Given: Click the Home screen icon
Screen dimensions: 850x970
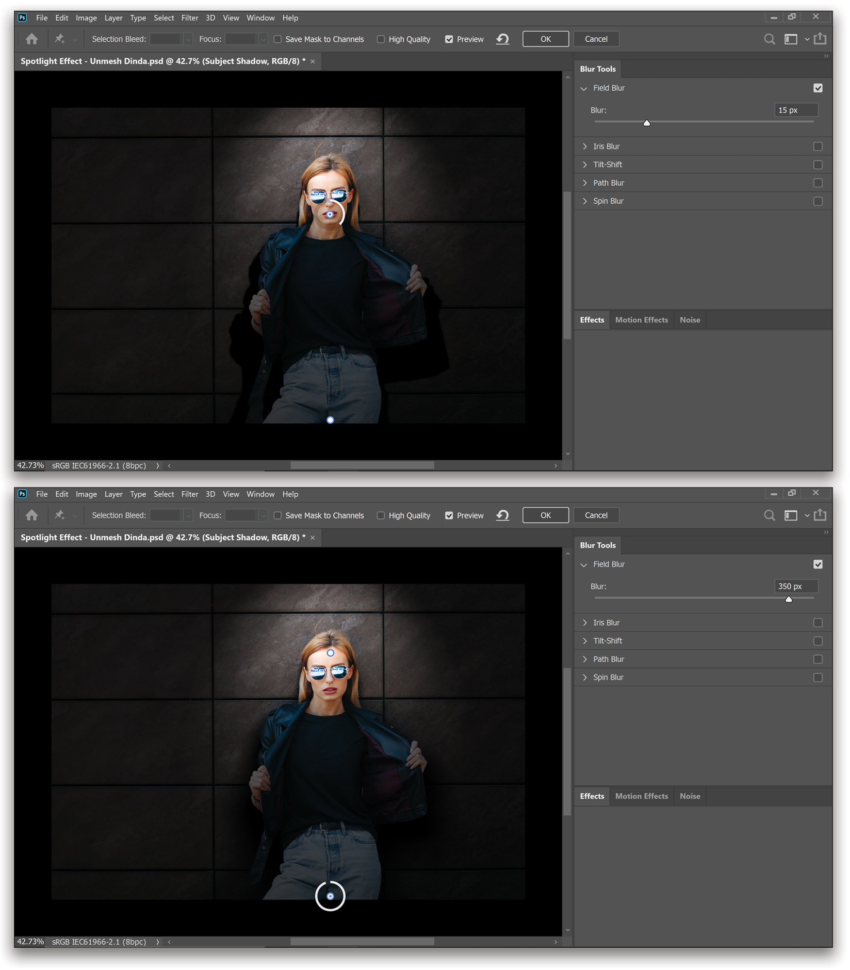Looking at the screenshot, I should pos(31,39).
